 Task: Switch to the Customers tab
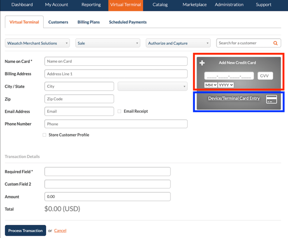point(58,22)
